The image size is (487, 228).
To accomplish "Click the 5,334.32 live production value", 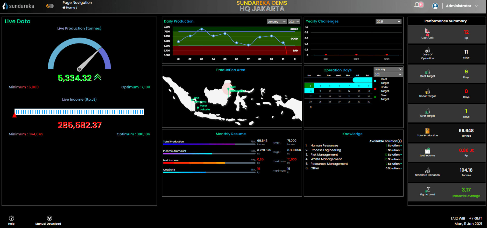I will pos(75,78).
